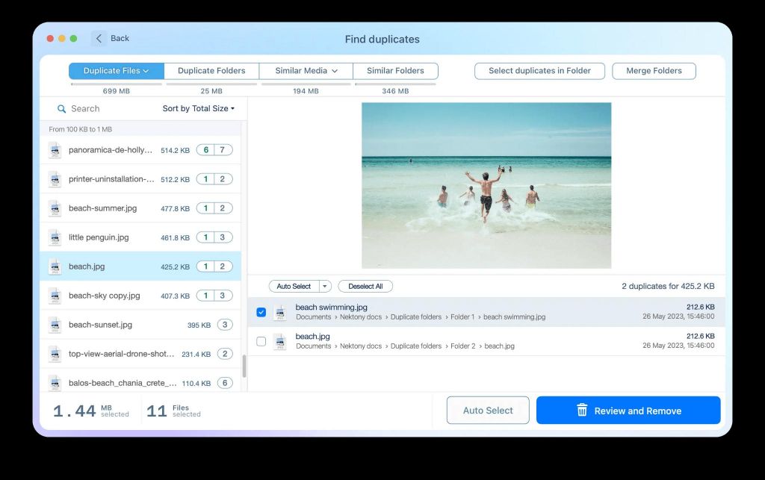Check the Folder 2 beach.jpg checkbox
Screen dimensions: 765x480
[x=261, y=342]
